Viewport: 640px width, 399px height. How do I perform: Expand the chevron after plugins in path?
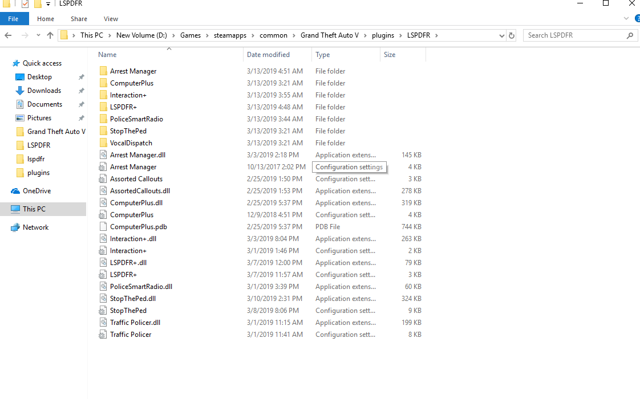(401, 35)
